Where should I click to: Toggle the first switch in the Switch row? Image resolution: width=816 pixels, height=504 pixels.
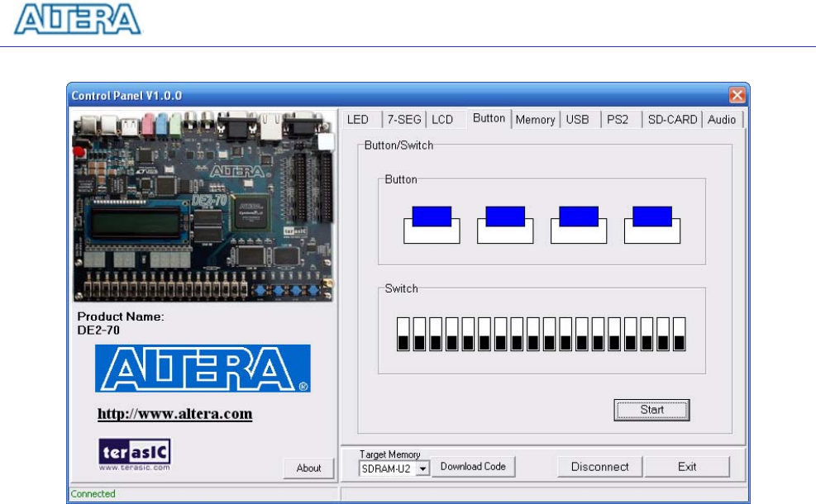tap(403, 335)
